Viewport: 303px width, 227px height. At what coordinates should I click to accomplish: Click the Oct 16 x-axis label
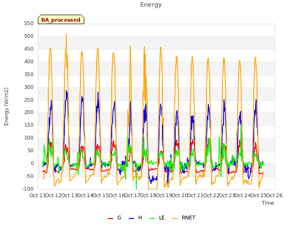click(117, 195)
